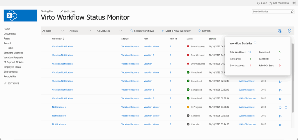The height and width of the screenshot is (140, 298).
Task: Click the Completed count 5 in statistics
Action: click(280, 52)
